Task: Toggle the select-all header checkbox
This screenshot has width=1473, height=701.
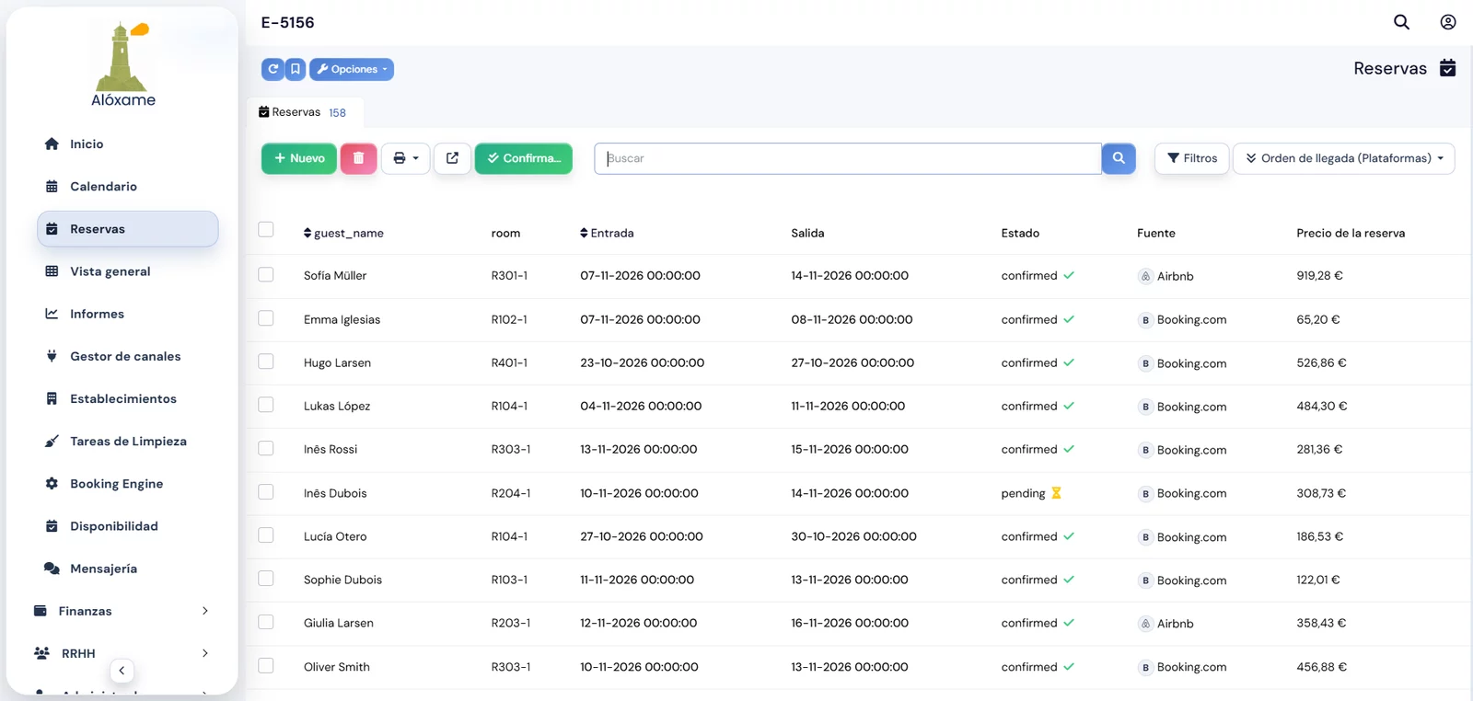Action: coord(266,230)
